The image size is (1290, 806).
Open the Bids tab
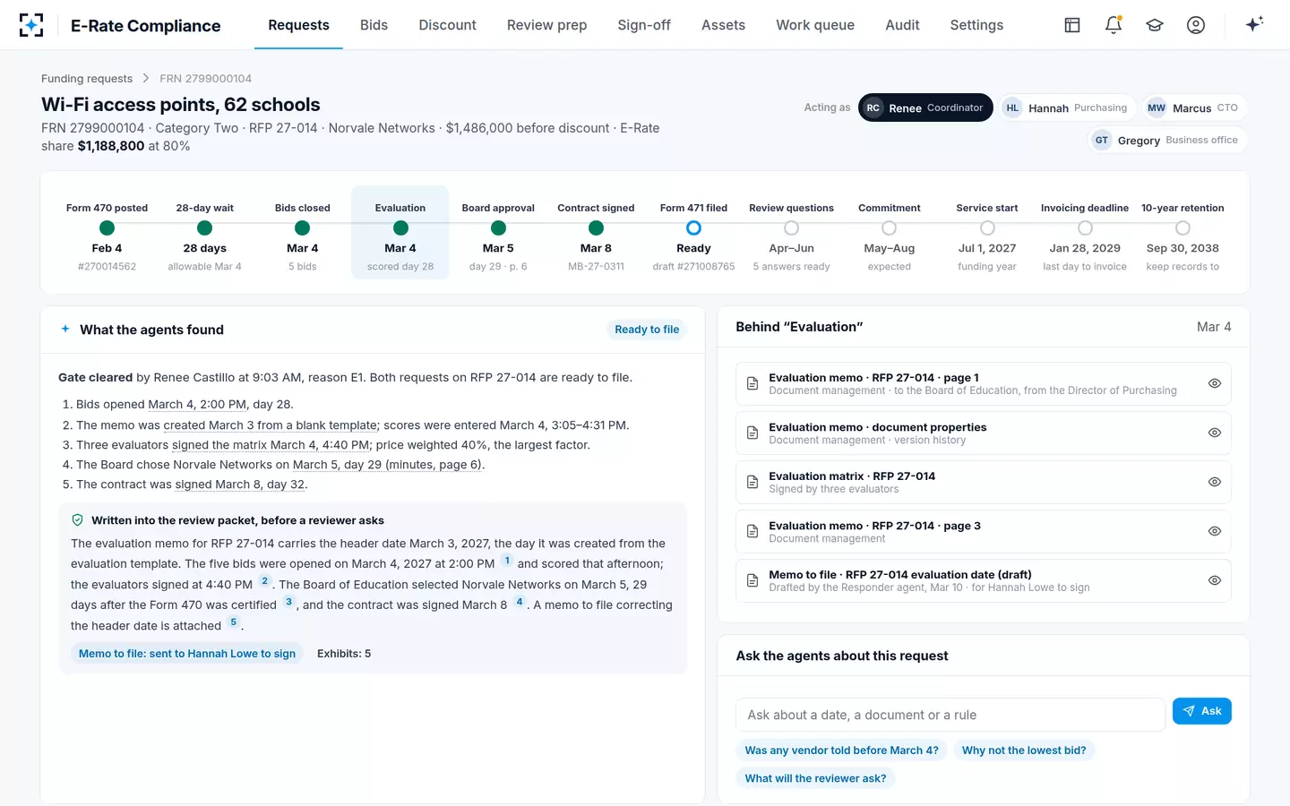click(x=374, y=25)
